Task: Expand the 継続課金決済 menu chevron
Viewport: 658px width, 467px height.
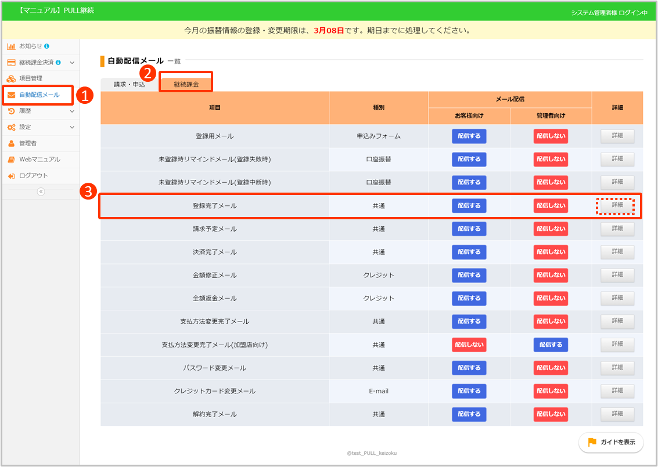Action: pos(72,62)
